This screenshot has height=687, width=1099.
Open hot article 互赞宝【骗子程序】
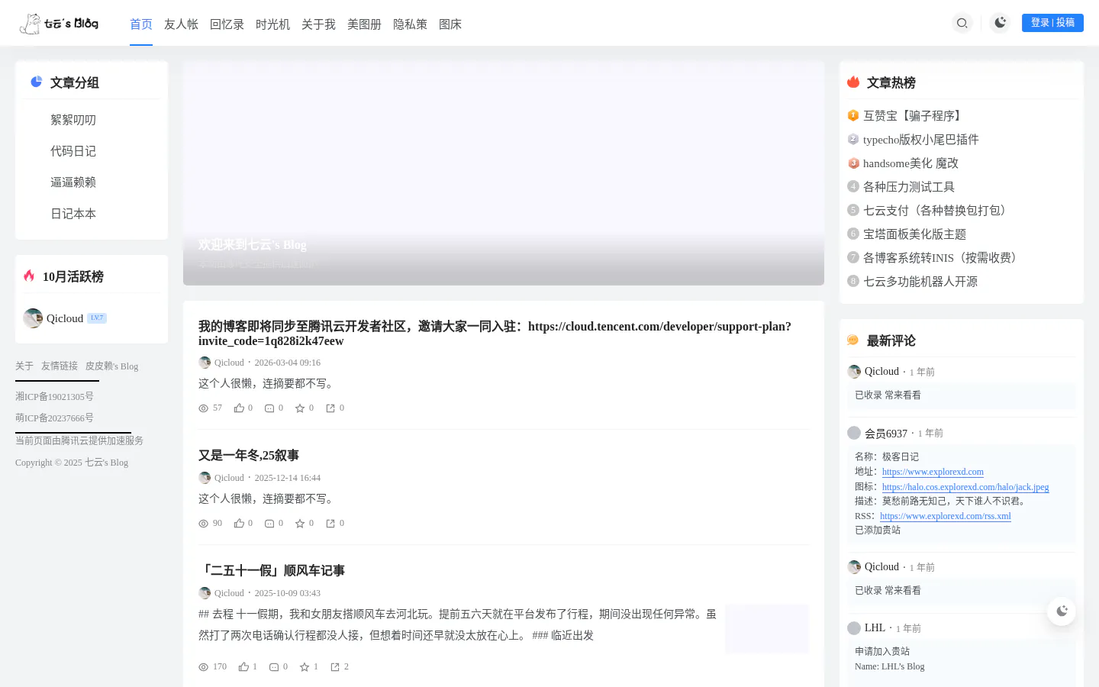click(914, 116)
